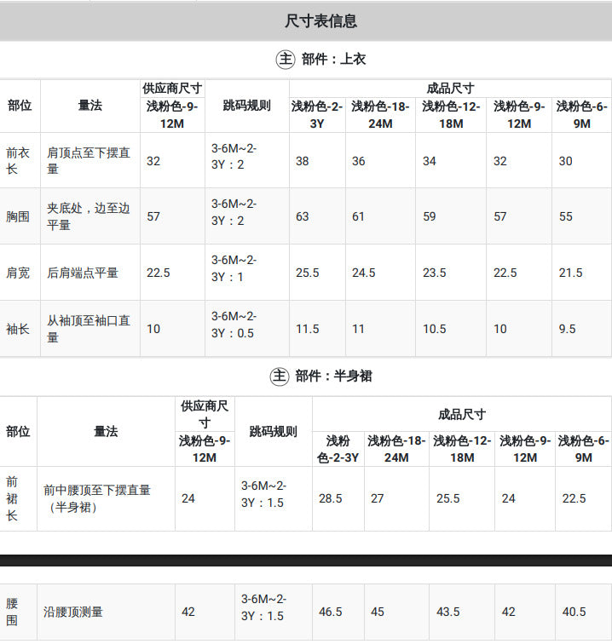This screenshot has width=612, height=644.
Task: Click value 28.5 in 前裙长 row
Action: [331, 498]
